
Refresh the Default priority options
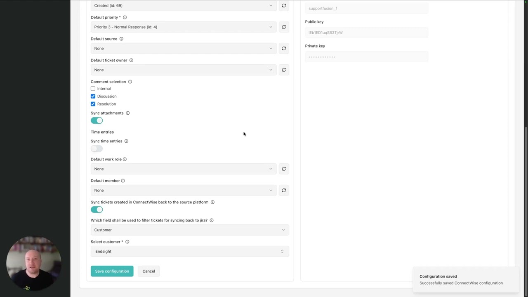point(284,27)
